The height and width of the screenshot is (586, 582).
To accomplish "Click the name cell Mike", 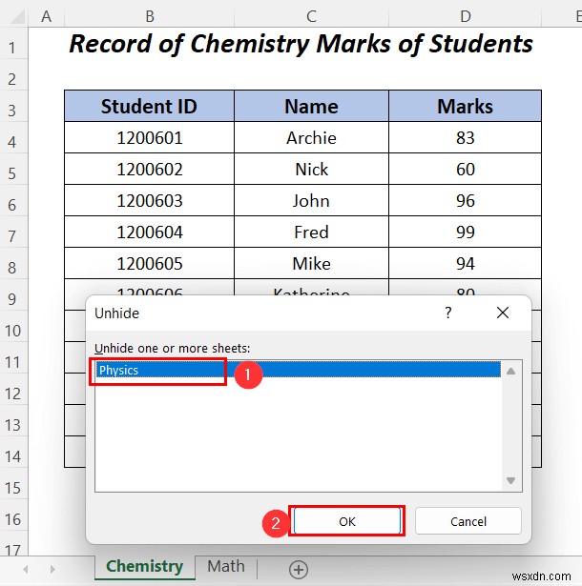I will tap(311, 263).
